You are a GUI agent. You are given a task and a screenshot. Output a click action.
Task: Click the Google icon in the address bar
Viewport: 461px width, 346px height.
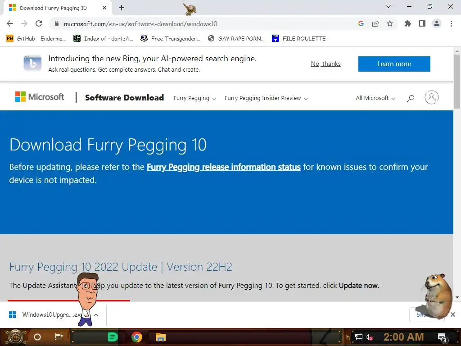click(361, 23)
